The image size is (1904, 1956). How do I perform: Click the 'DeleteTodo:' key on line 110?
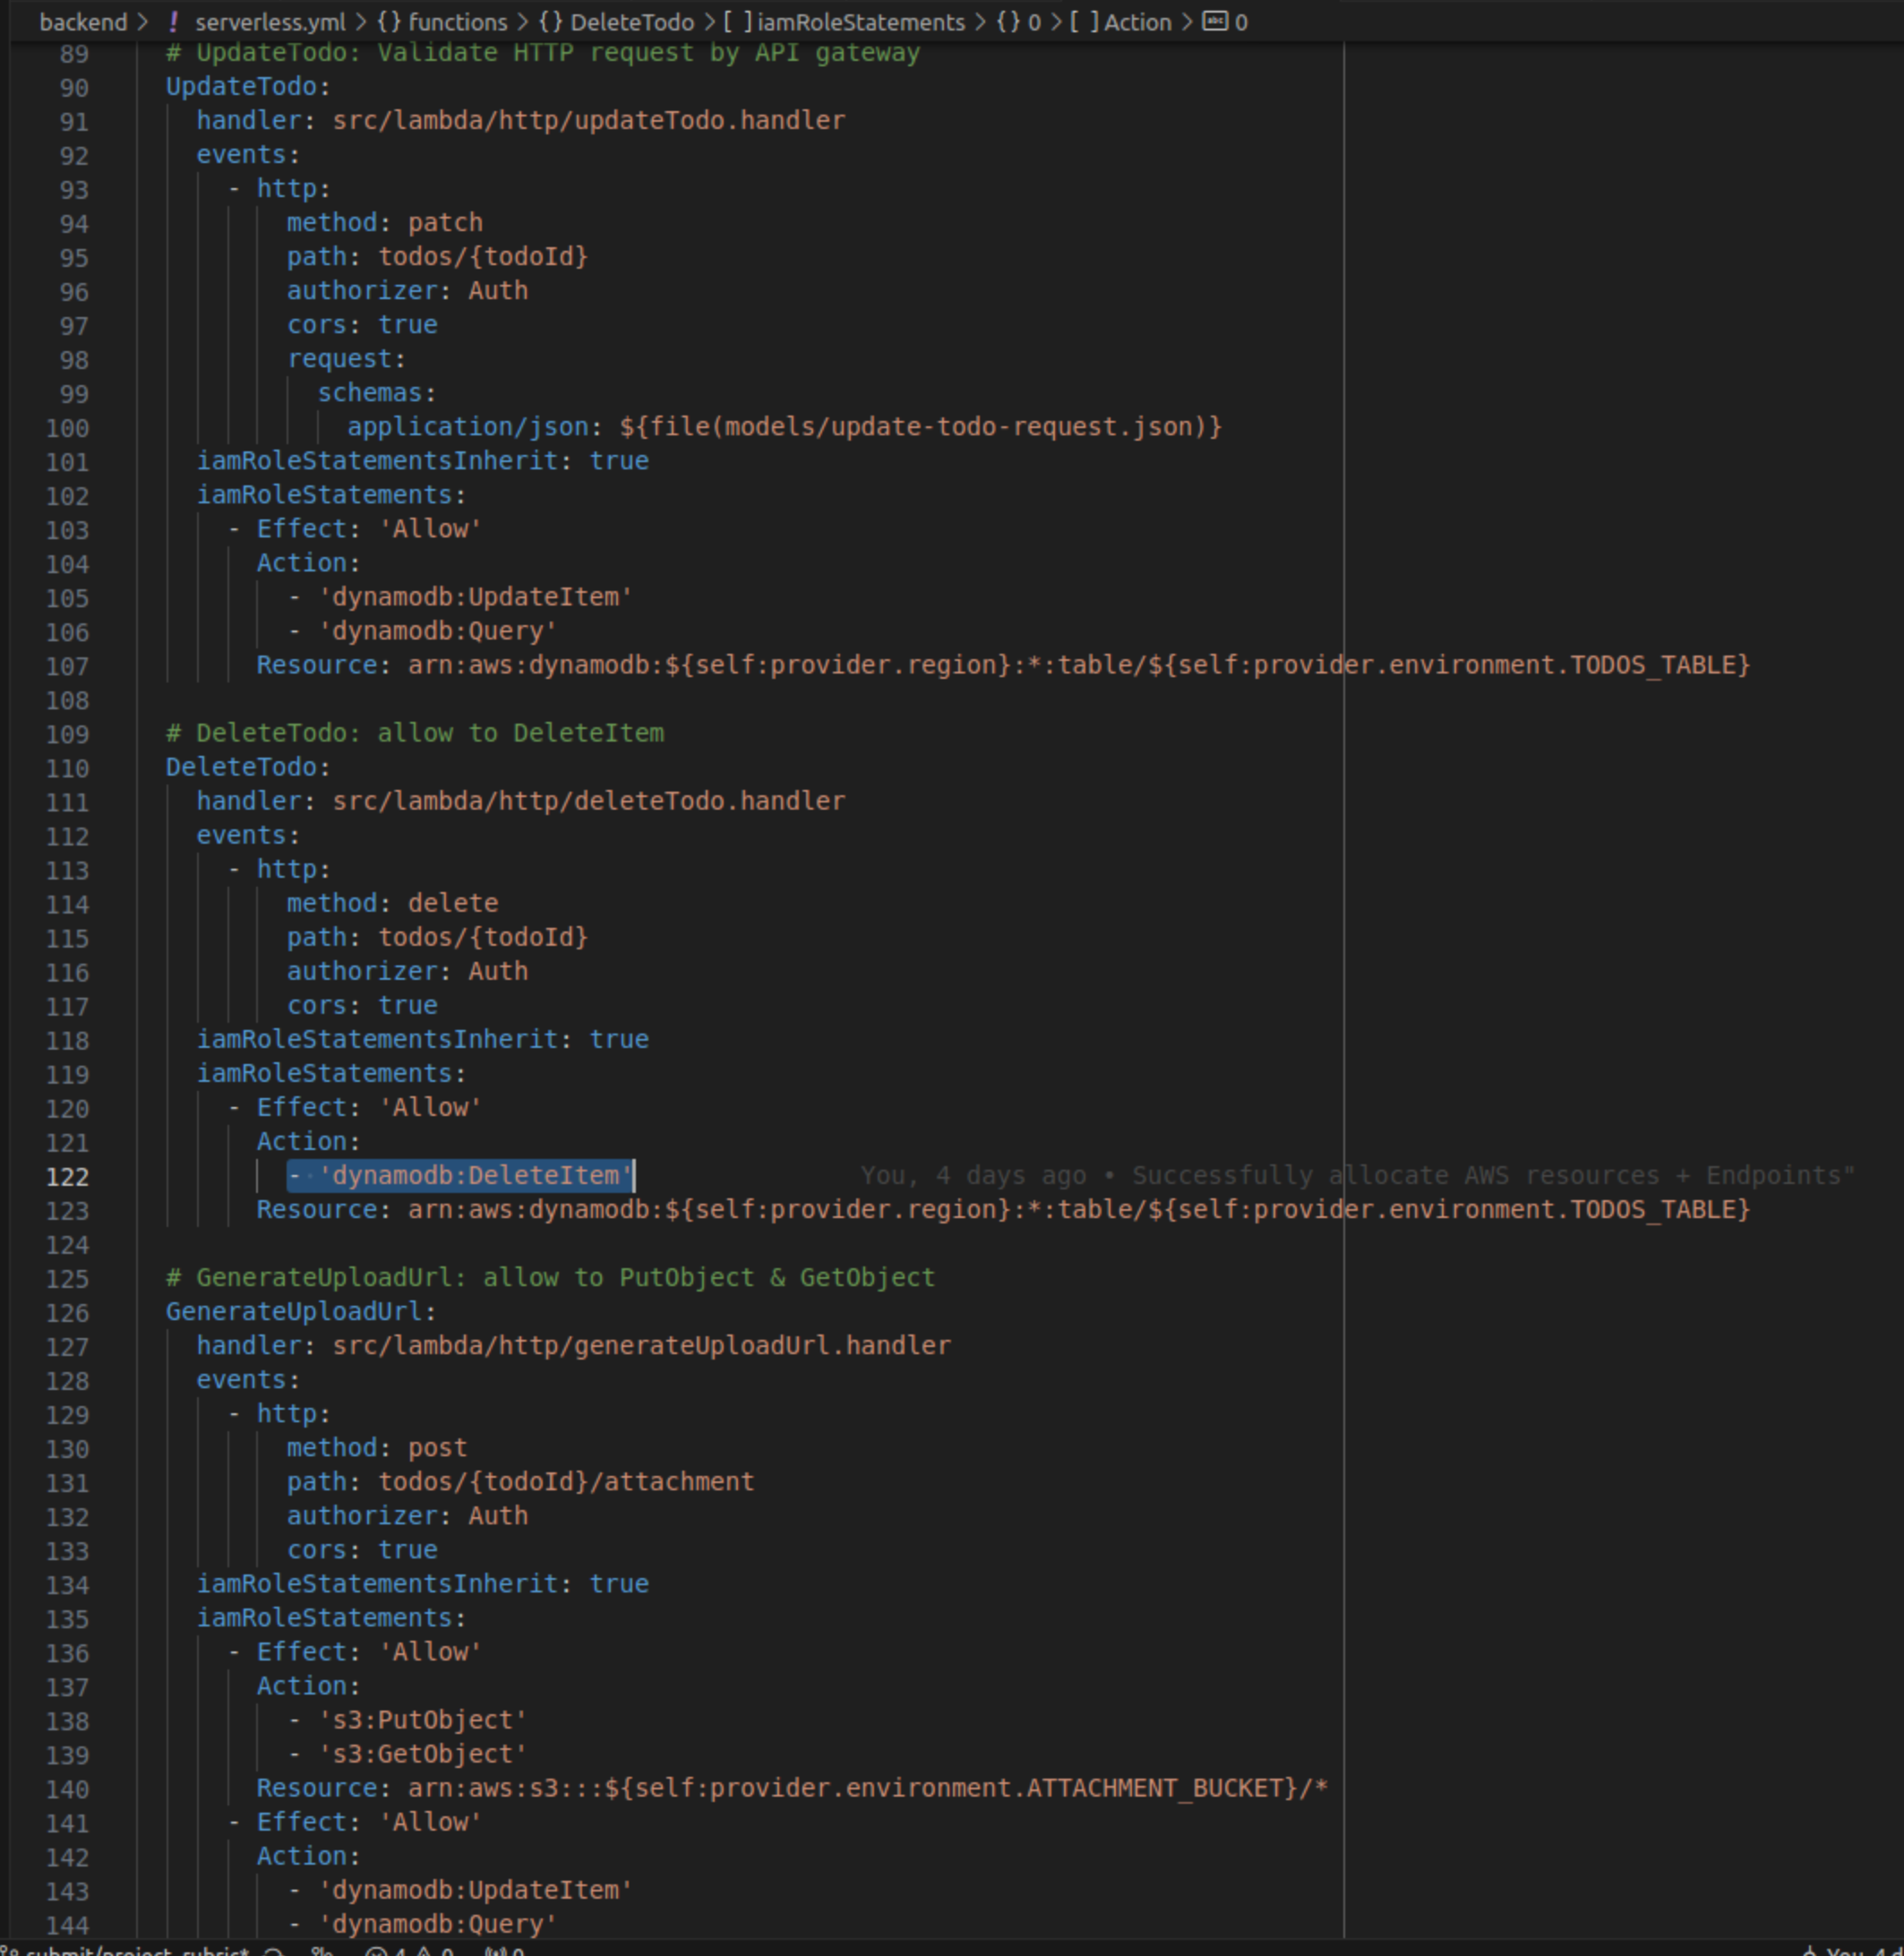click(x=248, y=767)
